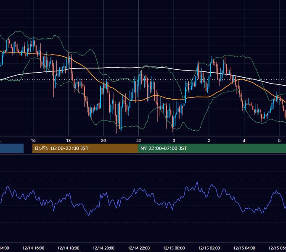Select the 6 hour axis label
Viewport: 286px width, 252px height.
pos(279,141)
